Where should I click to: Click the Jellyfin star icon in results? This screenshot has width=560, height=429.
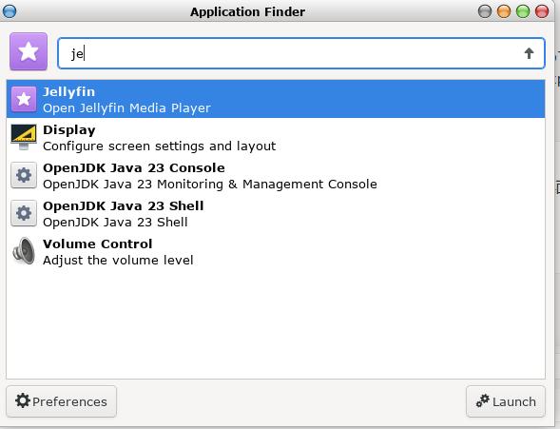coord(24,99)
